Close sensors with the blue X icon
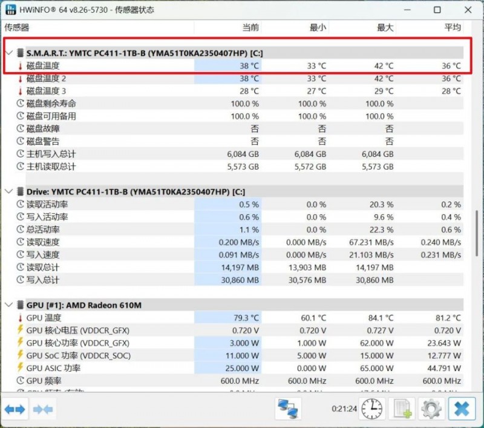 coord(461,409)
